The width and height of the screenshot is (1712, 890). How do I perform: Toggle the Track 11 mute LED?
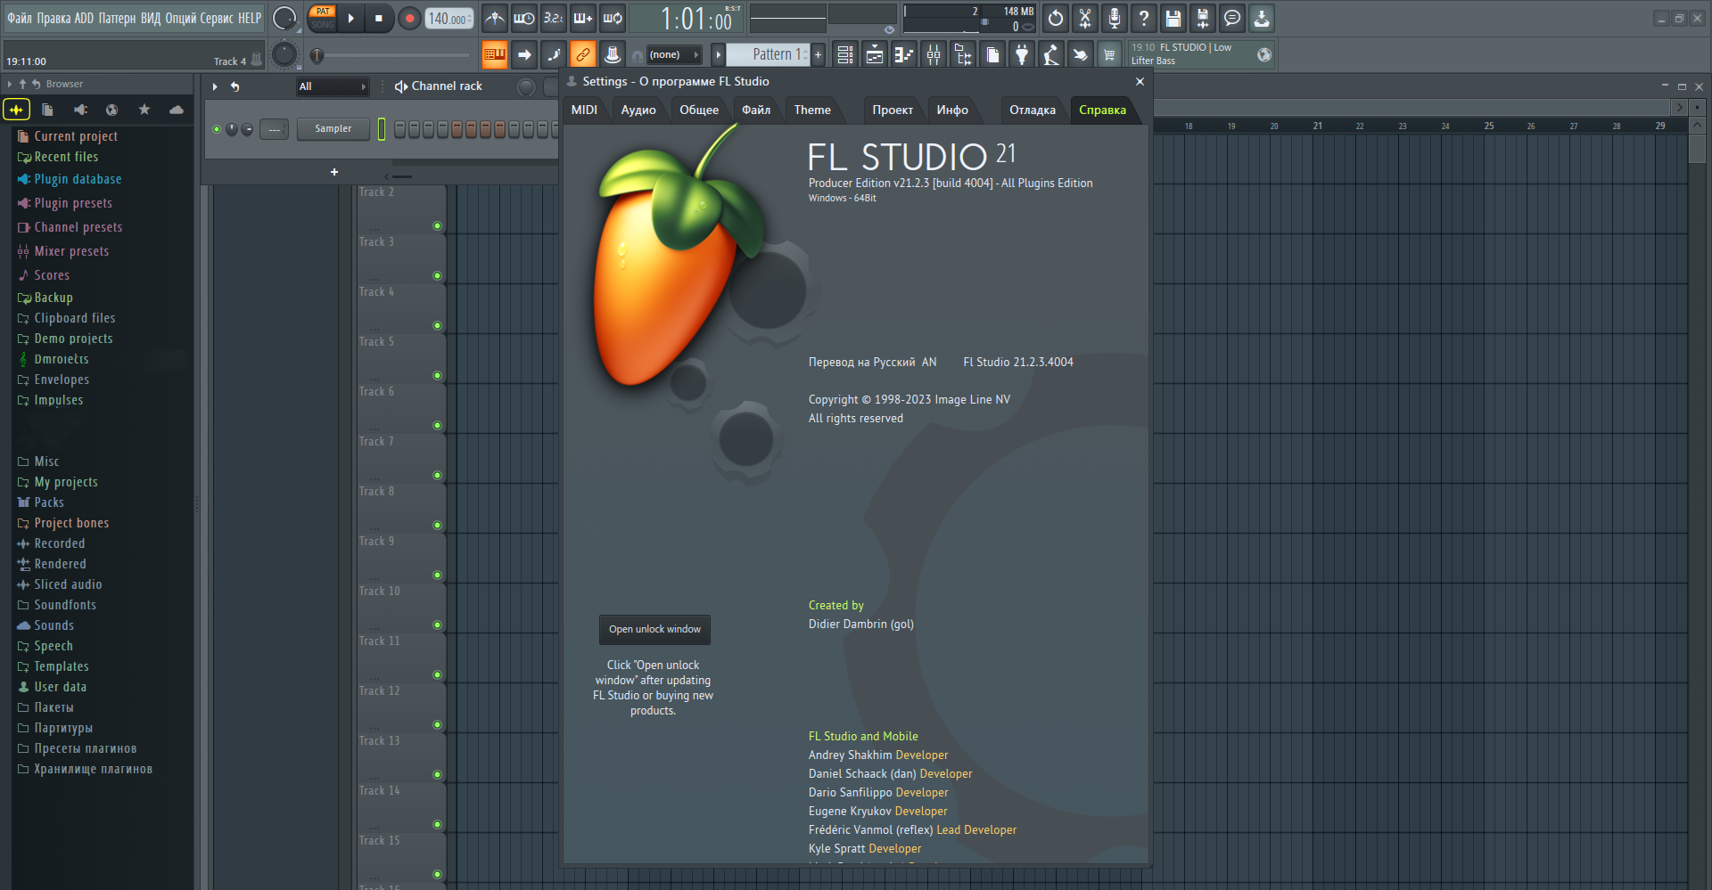437,675
